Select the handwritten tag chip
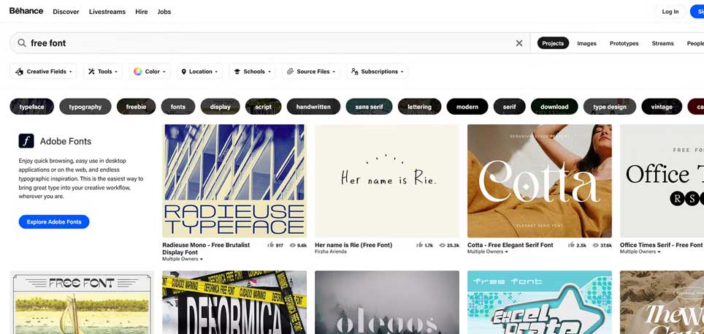This screenshot has height=334, width=704. coord(313,107)
